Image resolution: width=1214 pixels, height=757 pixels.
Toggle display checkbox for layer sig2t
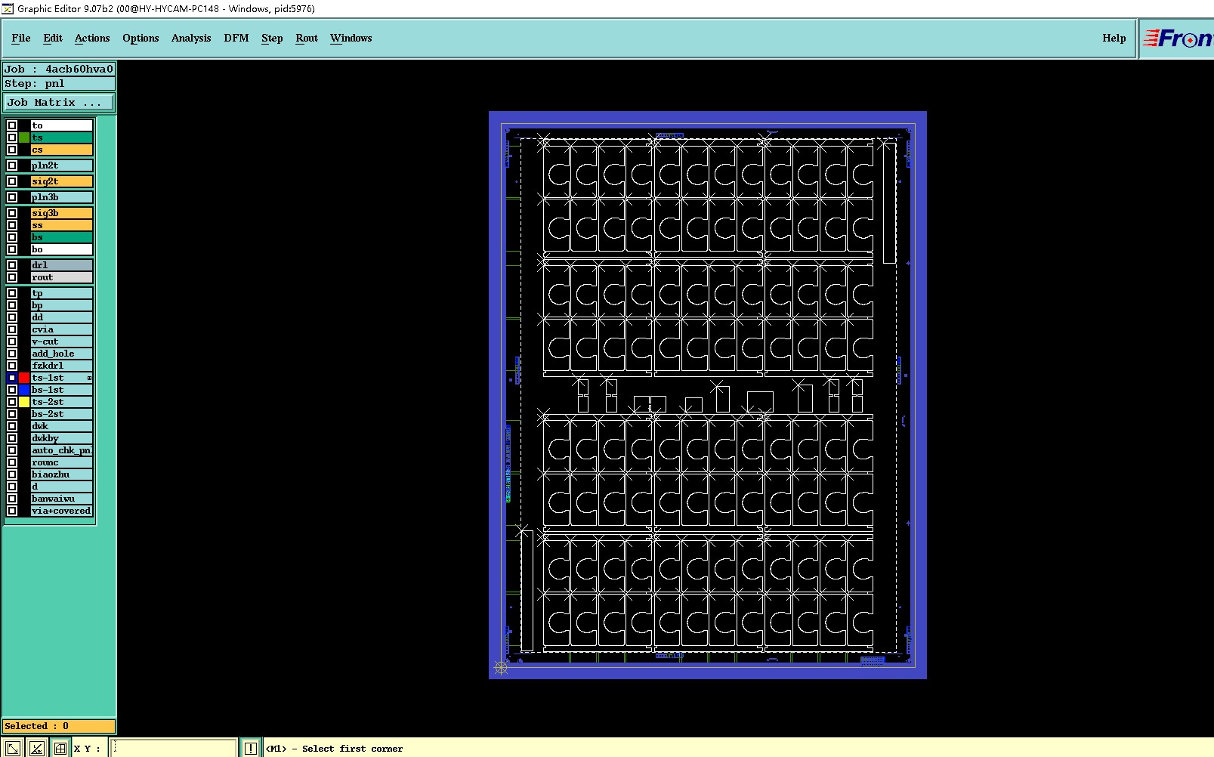[x=12, y=181]
